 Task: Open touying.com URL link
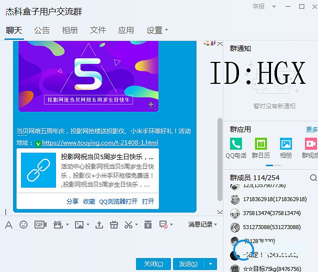click(100, 143)
